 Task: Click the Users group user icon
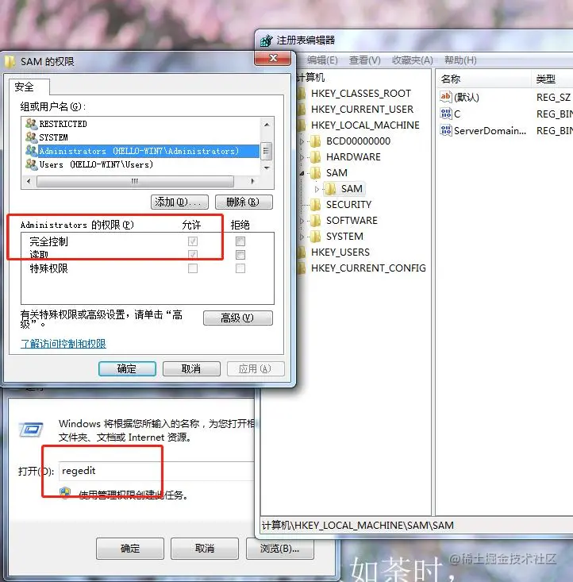(32, 164)
